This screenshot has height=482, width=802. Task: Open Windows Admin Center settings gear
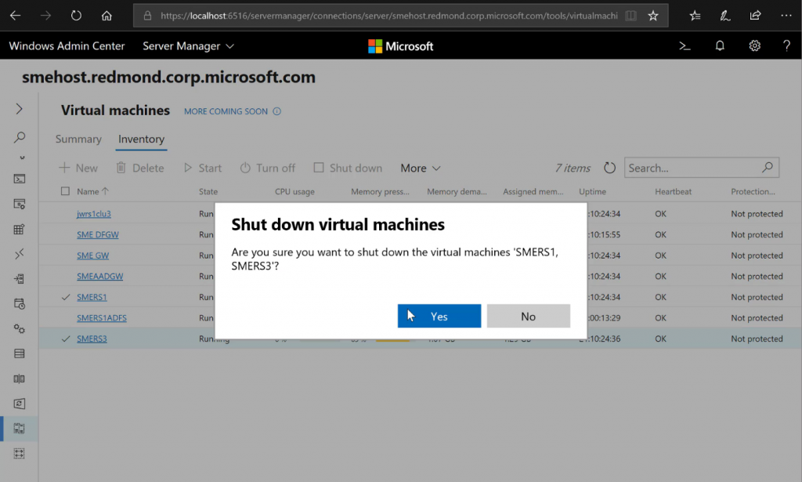754,45
